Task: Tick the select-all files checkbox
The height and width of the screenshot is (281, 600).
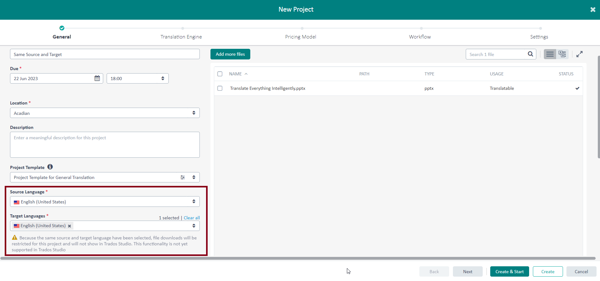Action: click(220, 74)
